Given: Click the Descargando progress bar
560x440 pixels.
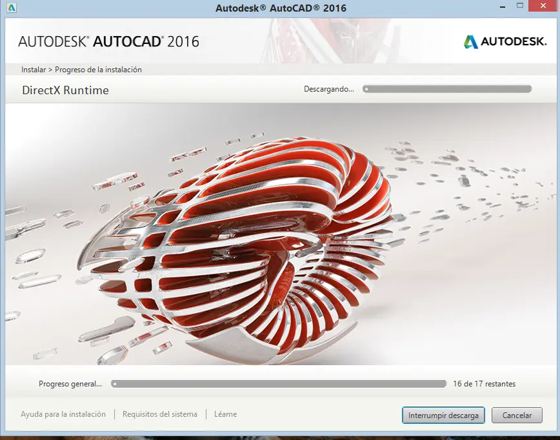Looking at the screenshot, I should click(447, 89).
